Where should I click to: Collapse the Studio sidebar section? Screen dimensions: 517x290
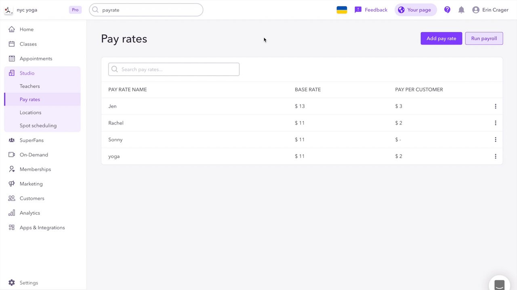pyautogui.click(x=27, y=73)
